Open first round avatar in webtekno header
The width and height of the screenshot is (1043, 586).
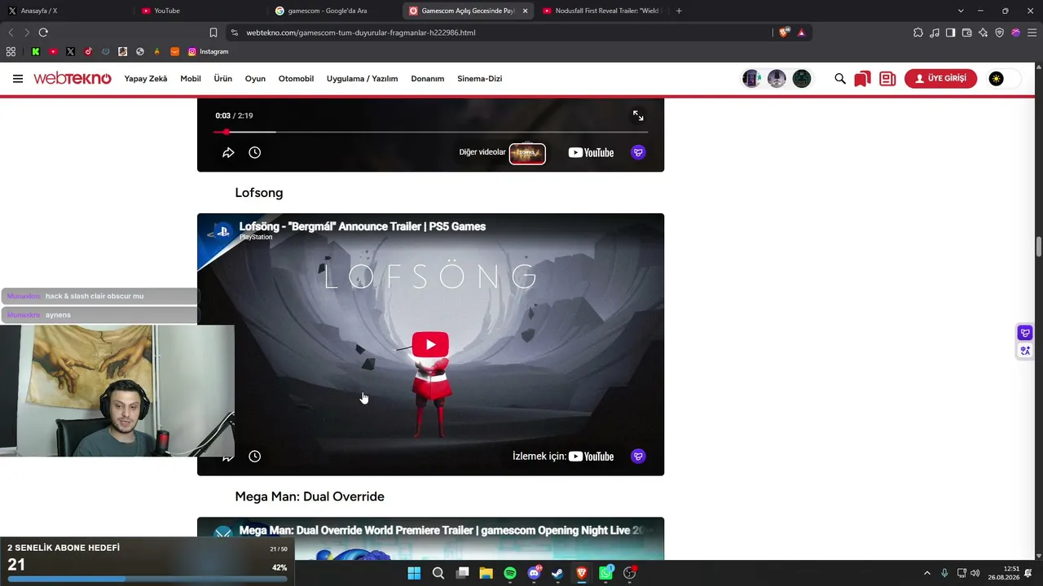(751, 79)
